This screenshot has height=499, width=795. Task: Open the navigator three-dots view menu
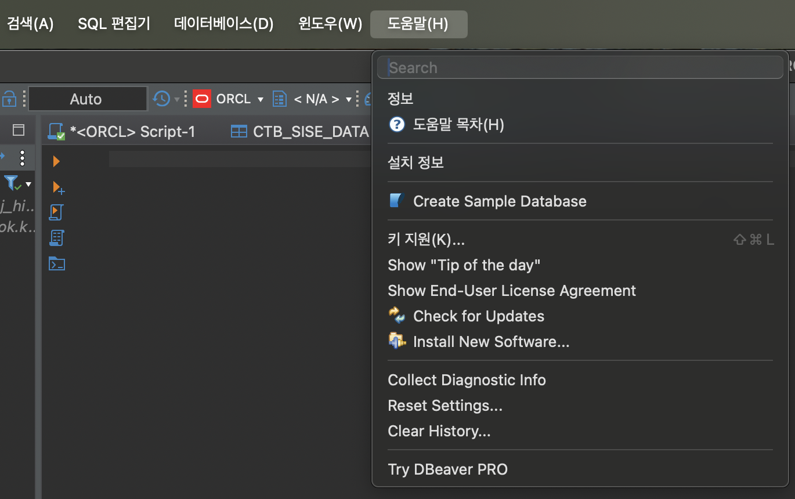[23, 158]
